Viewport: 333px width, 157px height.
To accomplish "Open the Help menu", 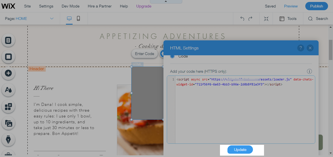I will (x=124, y=6).
